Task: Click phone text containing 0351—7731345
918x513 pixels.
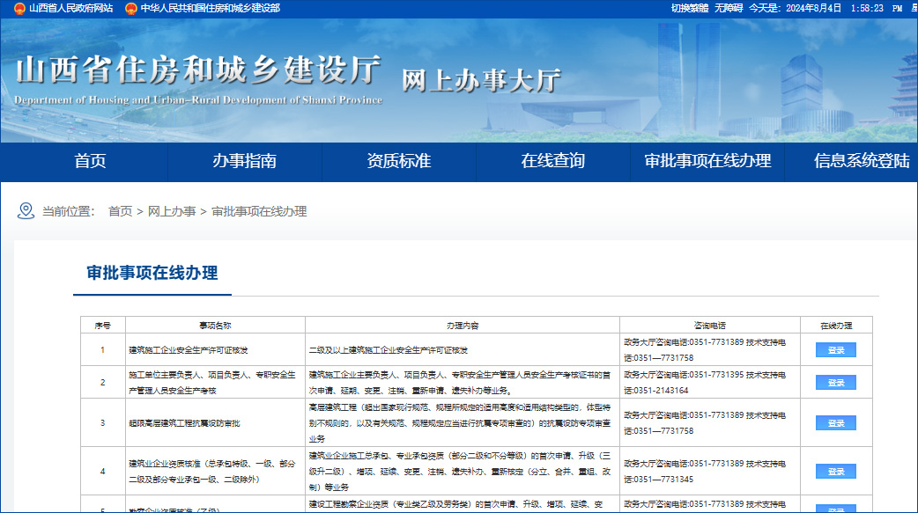Action: 705,472
